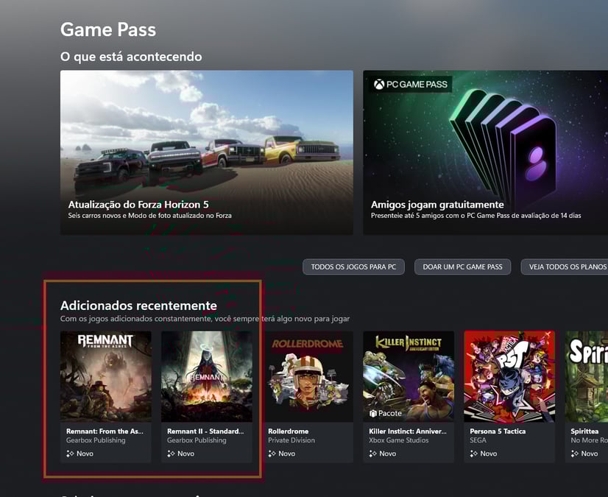Click the Novo sparkle icon under Remnant: From the Ashes
Image resolution: width=608 pixels, height=497 pixels.
(x=70, y=454)
